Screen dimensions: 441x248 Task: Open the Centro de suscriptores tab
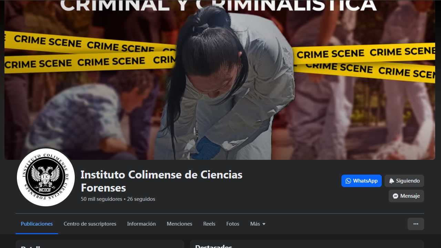pyautogui.click(x=90, y=224)
